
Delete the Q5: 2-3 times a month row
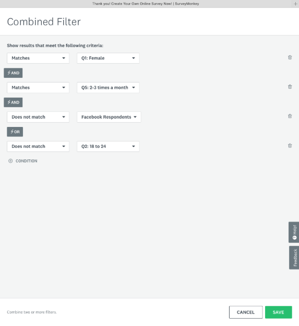click(x=290, y=87)
